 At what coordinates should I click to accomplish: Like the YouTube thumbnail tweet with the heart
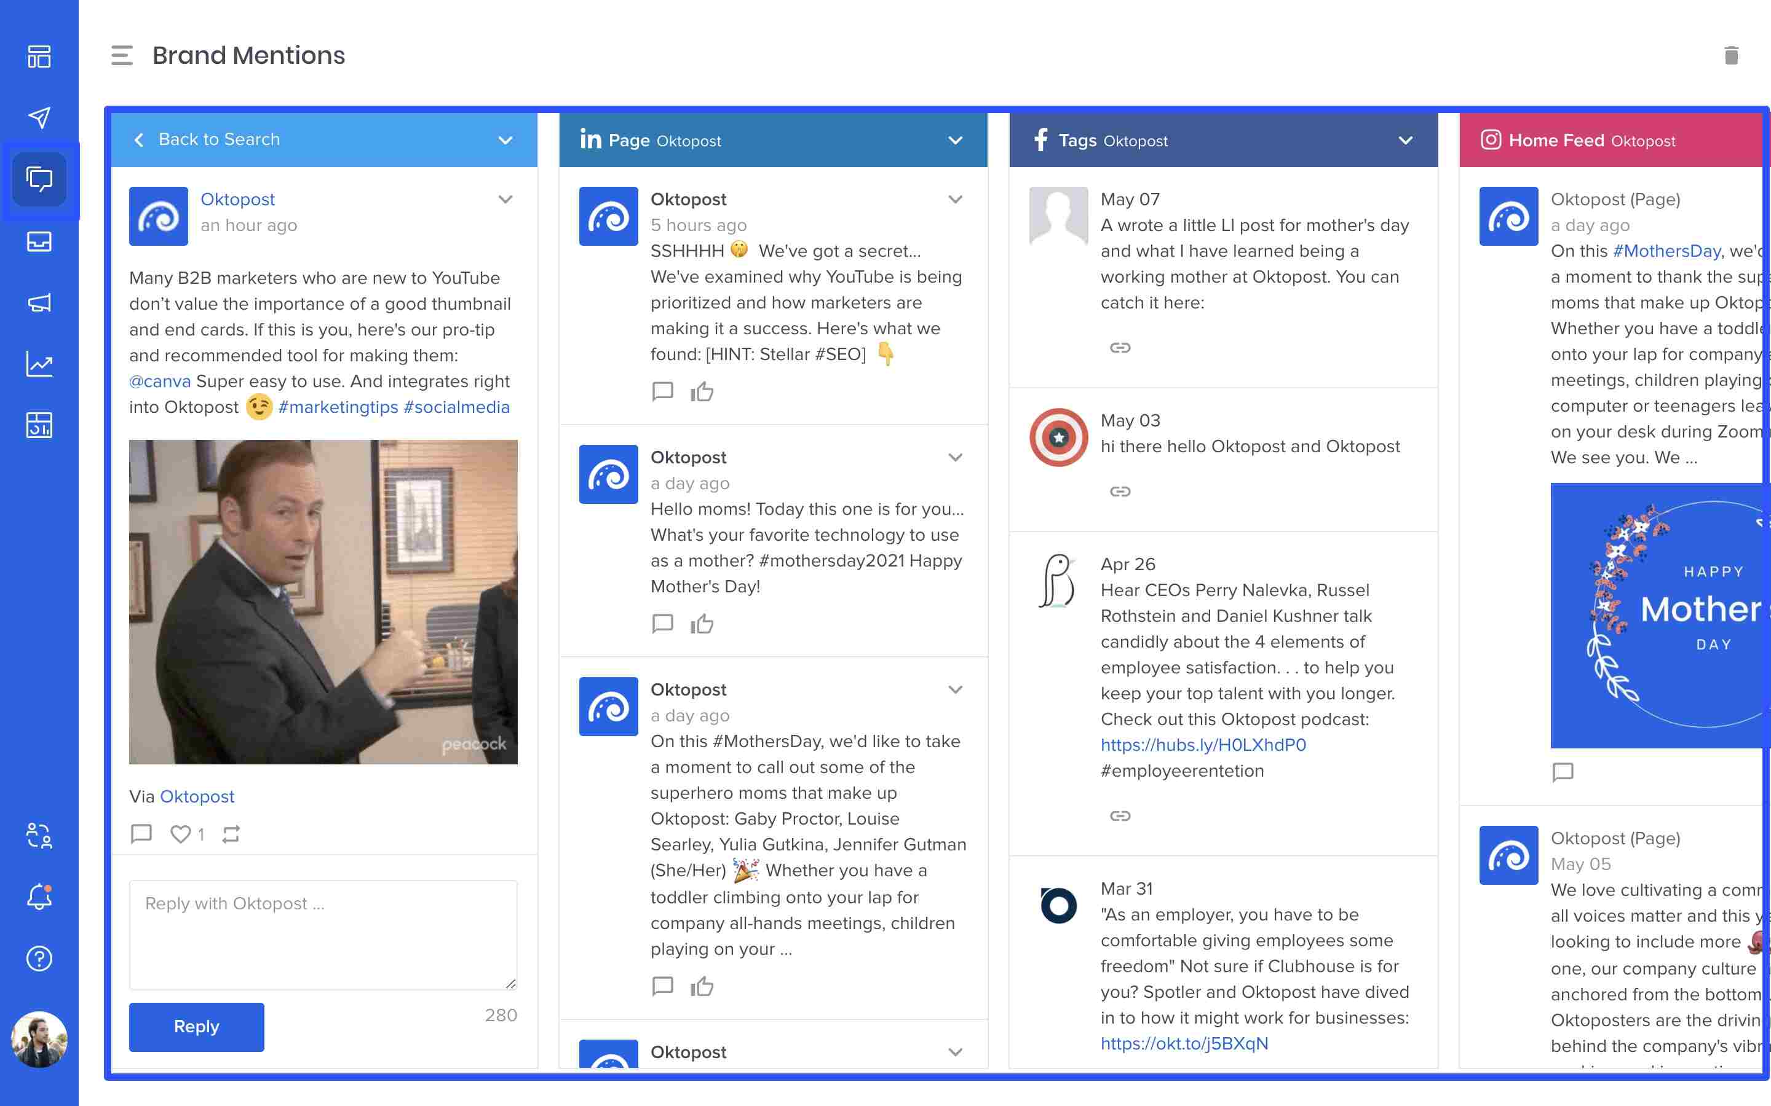[x=181, y=833]
